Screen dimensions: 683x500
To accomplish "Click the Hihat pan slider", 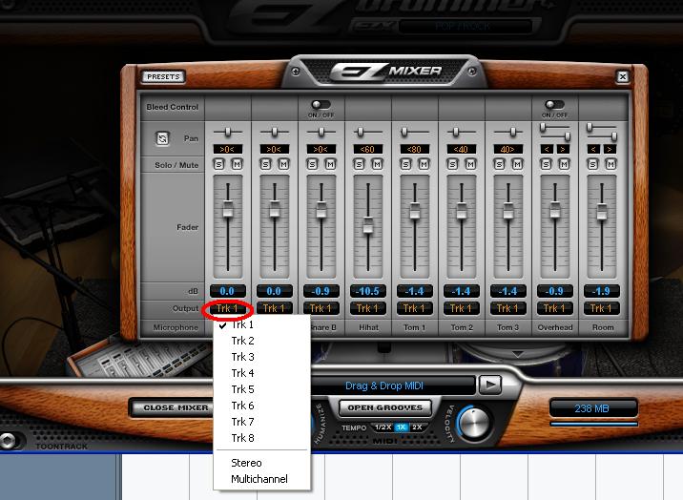I will coord(360,132).
